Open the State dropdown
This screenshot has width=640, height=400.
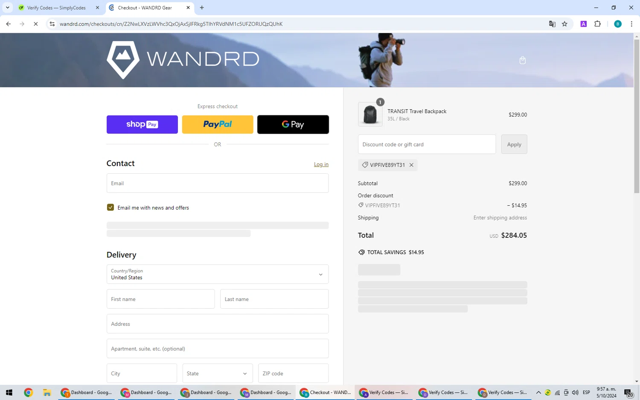pyautogui.click(x=218, y=373)
